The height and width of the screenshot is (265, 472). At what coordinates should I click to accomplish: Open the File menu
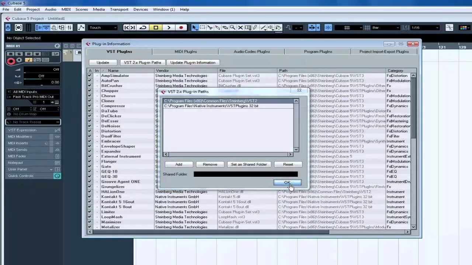tap(6, 10)
